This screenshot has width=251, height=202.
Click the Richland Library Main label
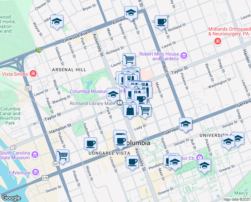92,103
